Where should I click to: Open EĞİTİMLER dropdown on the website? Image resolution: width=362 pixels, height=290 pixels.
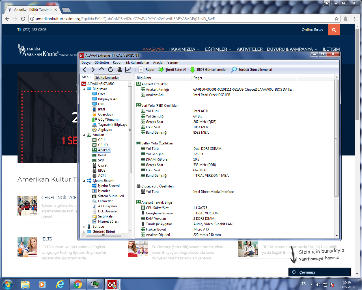tap(218, 49)
